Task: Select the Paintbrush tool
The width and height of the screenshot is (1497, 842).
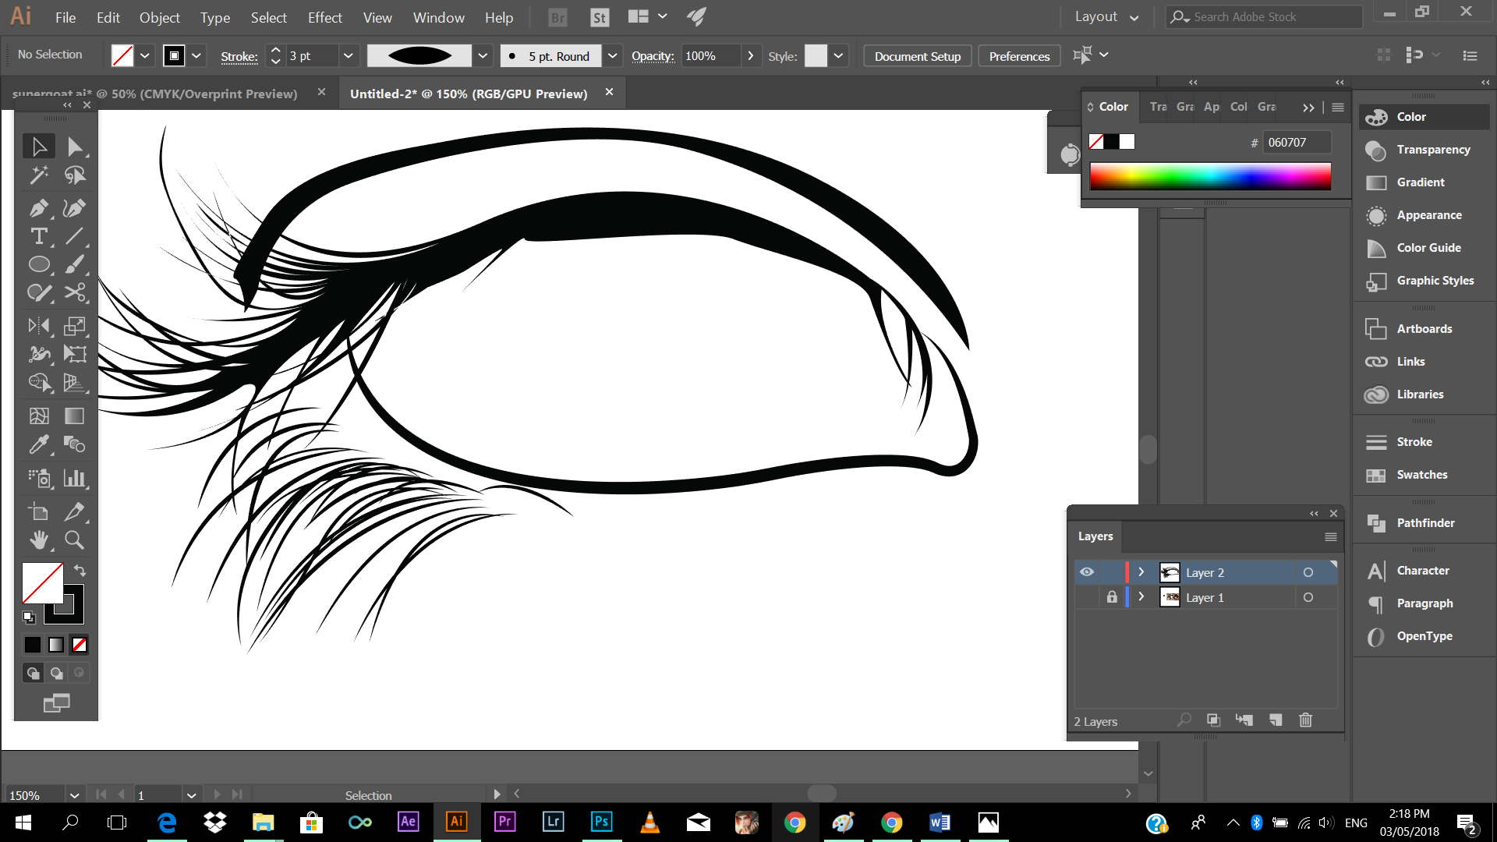Action: 75,264
